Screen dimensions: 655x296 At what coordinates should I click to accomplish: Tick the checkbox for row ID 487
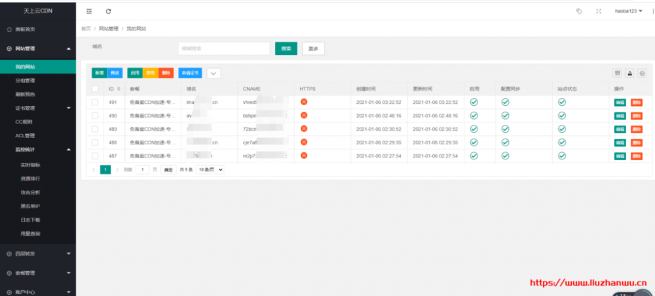[x=95, y=156]
